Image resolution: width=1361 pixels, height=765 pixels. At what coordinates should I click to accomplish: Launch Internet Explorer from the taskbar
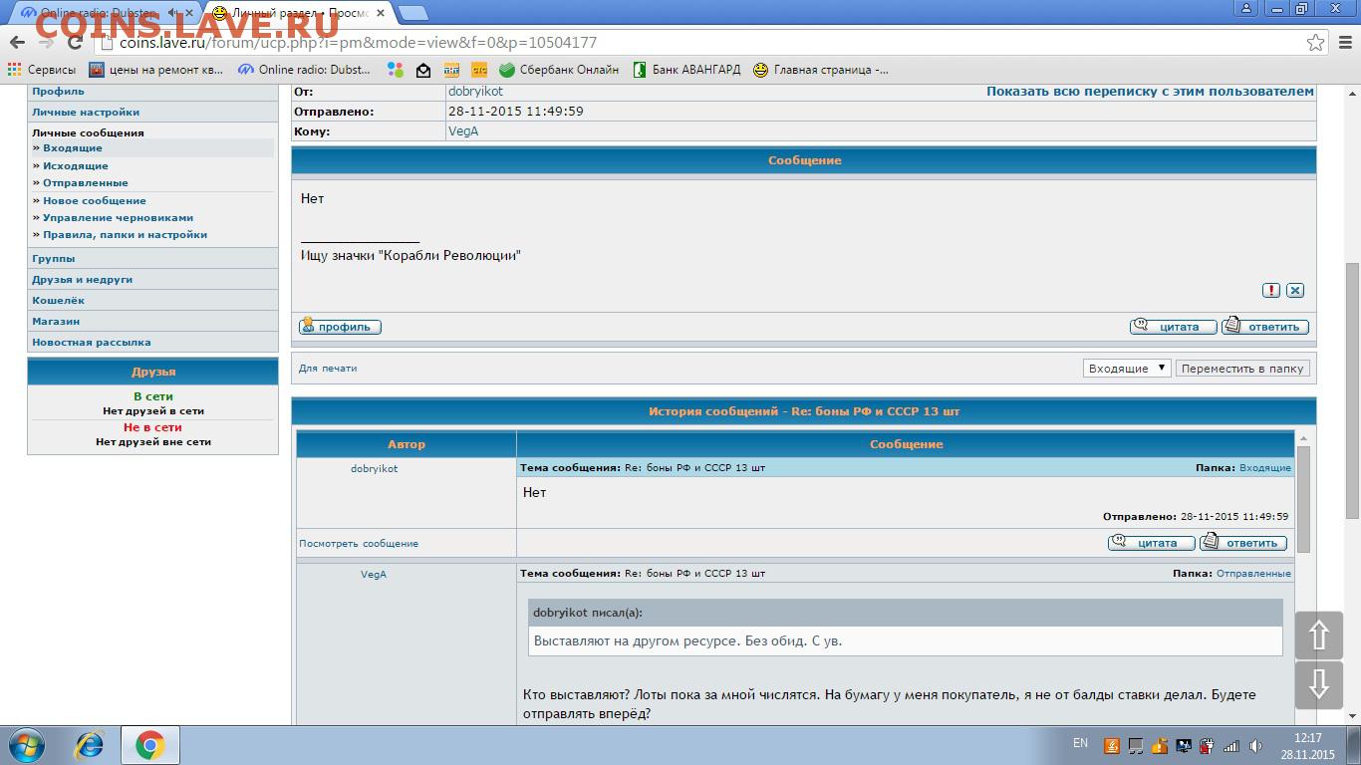point(90,745)
